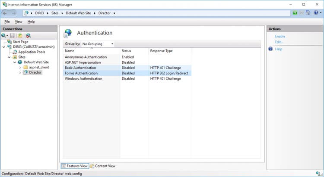Open the Group by dropdown
Image resolution: width=324 pixels, height=177 pixels.
97,44
